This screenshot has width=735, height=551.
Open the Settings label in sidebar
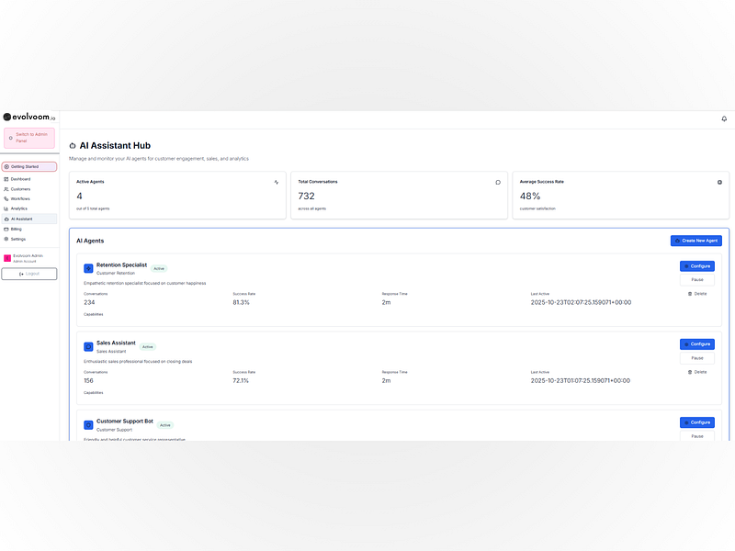[x=18, y=239]
